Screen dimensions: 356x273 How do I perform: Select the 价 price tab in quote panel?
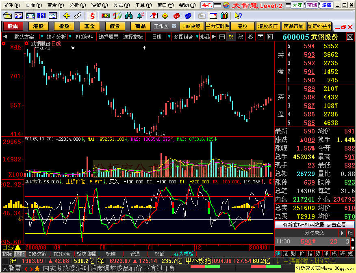[302, 254]
